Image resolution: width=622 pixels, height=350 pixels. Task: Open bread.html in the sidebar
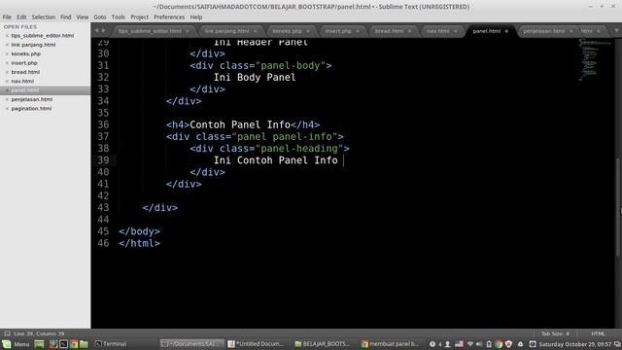[25, 72]
